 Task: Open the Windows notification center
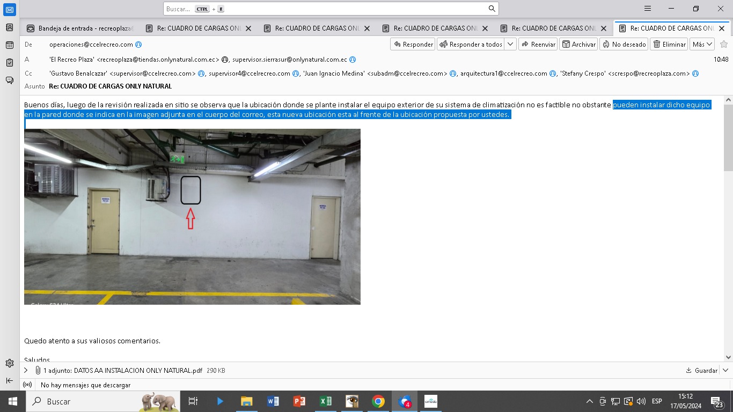[x=718, y=401]
